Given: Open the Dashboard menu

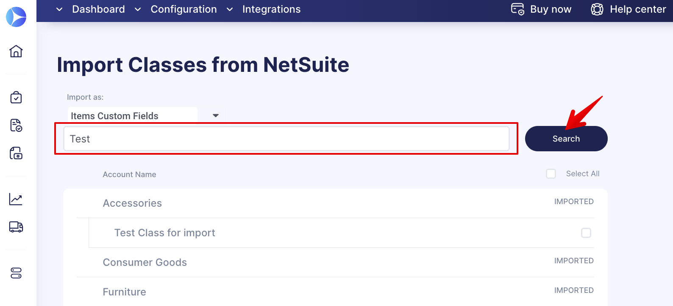Looking at the screenshot, I should [98, 9].
